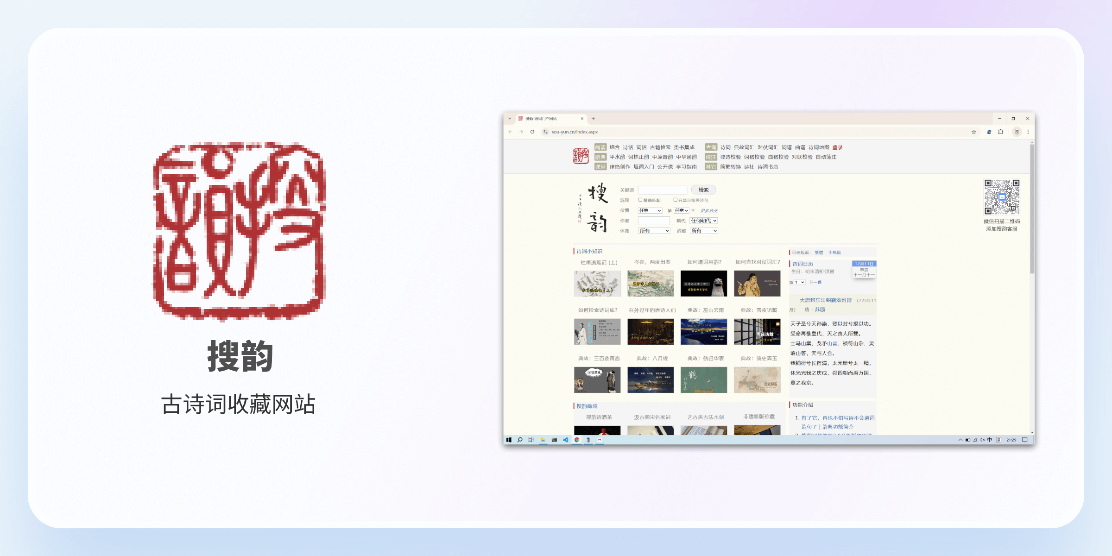The height and width of the screenshot is (556, 1112).
Task: Enable the 精确匹配 checkbox
Action: (640, 200)
